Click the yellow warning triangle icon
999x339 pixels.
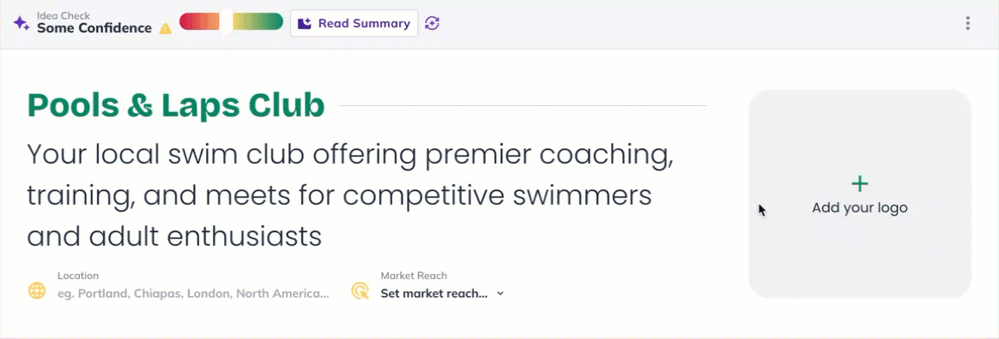click(166, 28)
